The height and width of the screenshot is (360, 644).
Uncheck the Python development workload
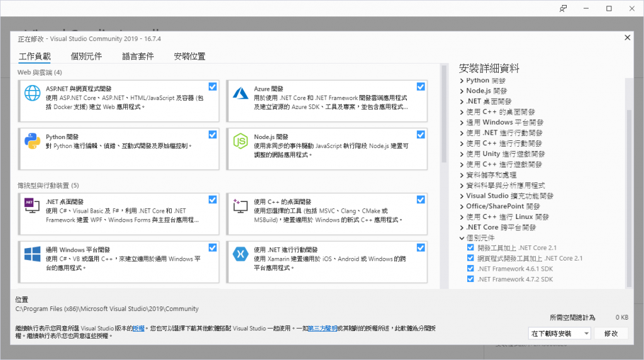(213, 135)
